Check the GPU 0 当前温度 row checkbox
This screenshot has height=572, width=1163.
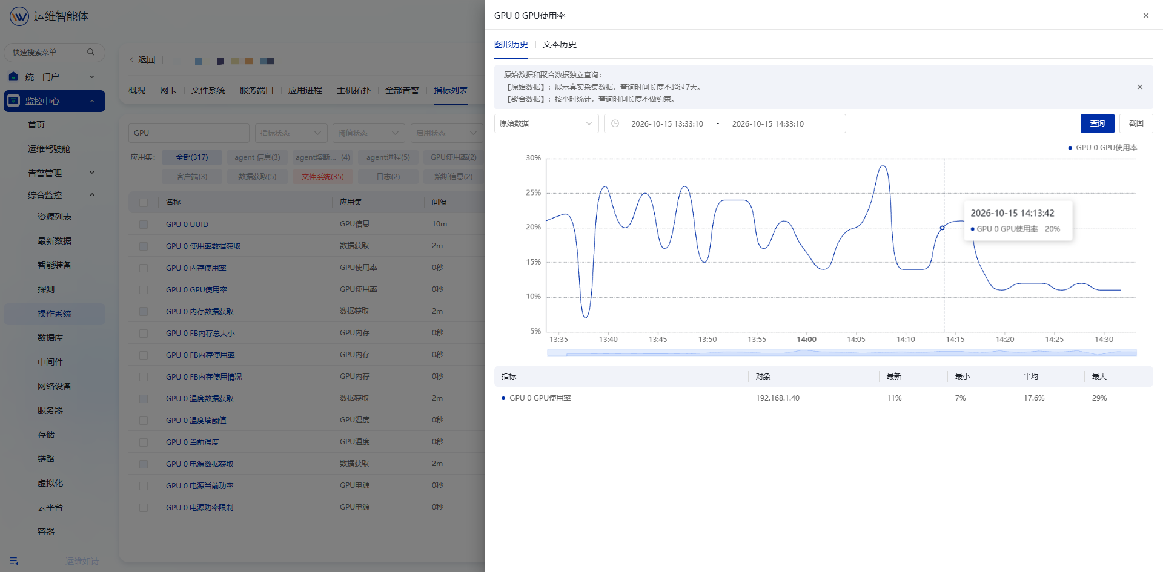point(144,442)
